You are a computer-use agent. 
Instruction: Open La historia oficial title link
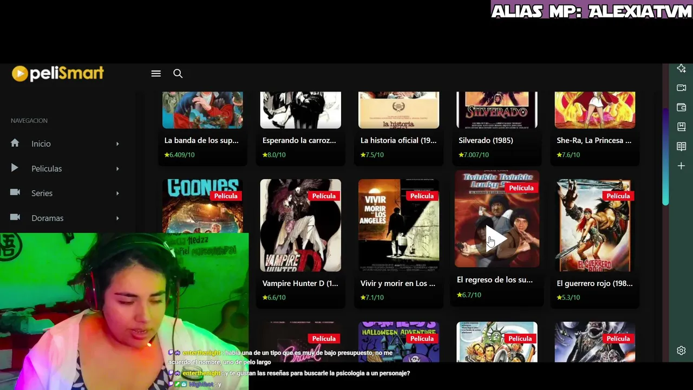(398, 140)
